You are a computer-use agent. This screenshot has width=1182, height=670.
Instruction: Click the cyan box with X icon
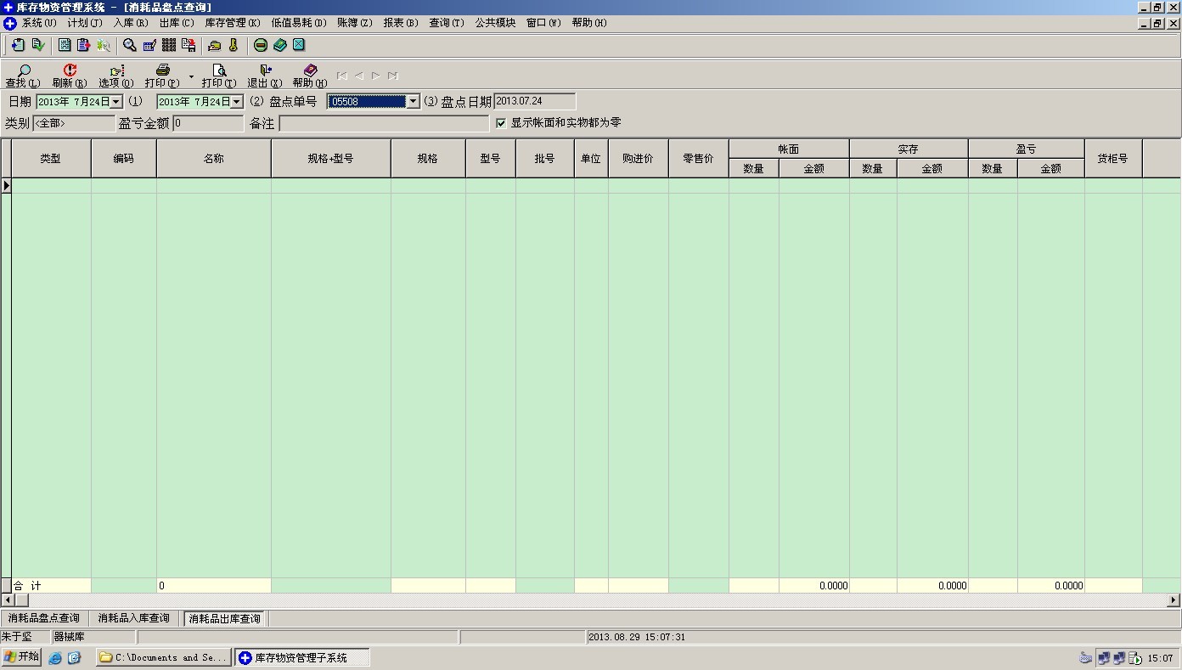click(x=299, y=45)
